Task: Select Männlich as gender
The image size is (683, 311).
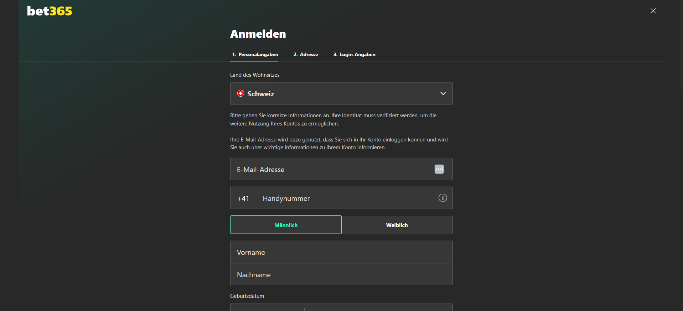Action: point(286,225)
